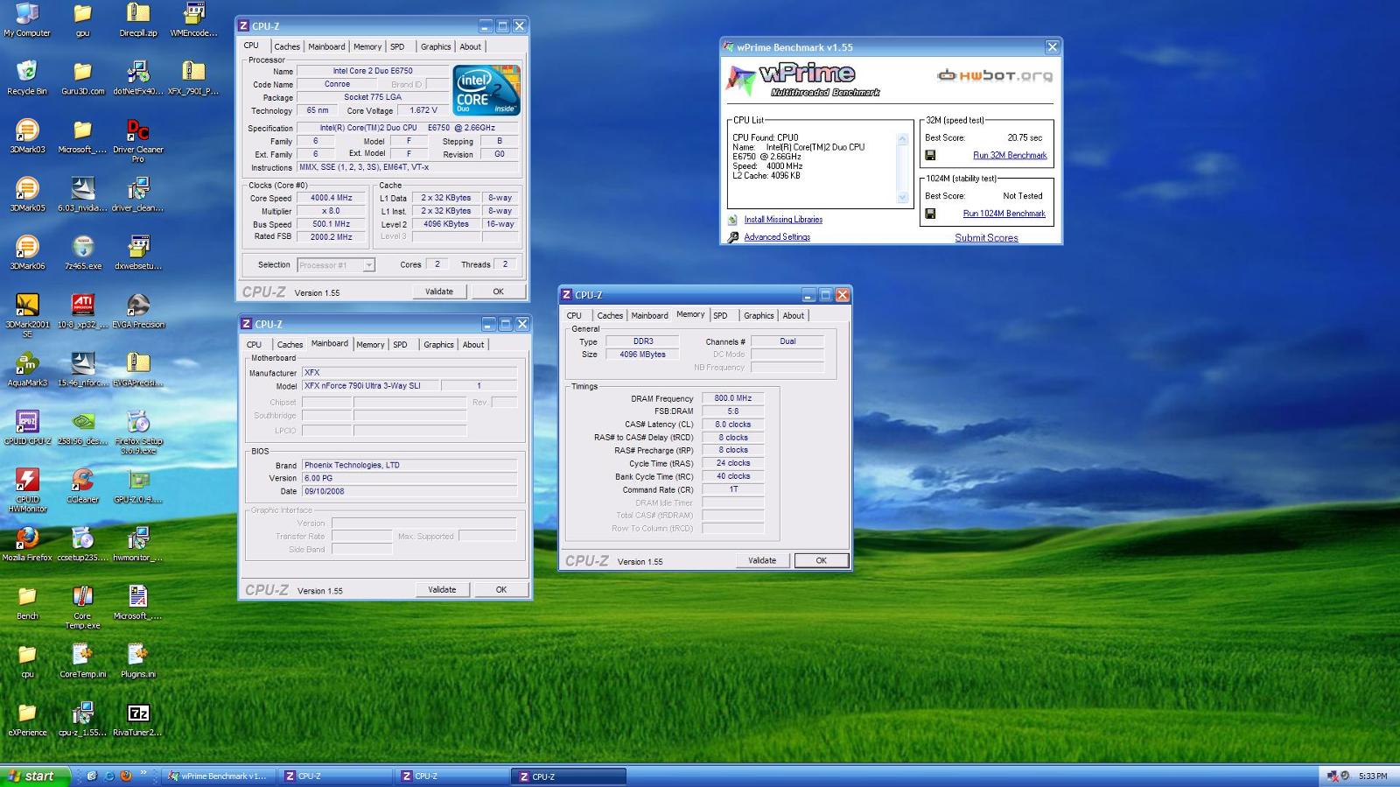Select the 7z465.exe desktop icon
The image size is (1400, 787).
(82, 253)
